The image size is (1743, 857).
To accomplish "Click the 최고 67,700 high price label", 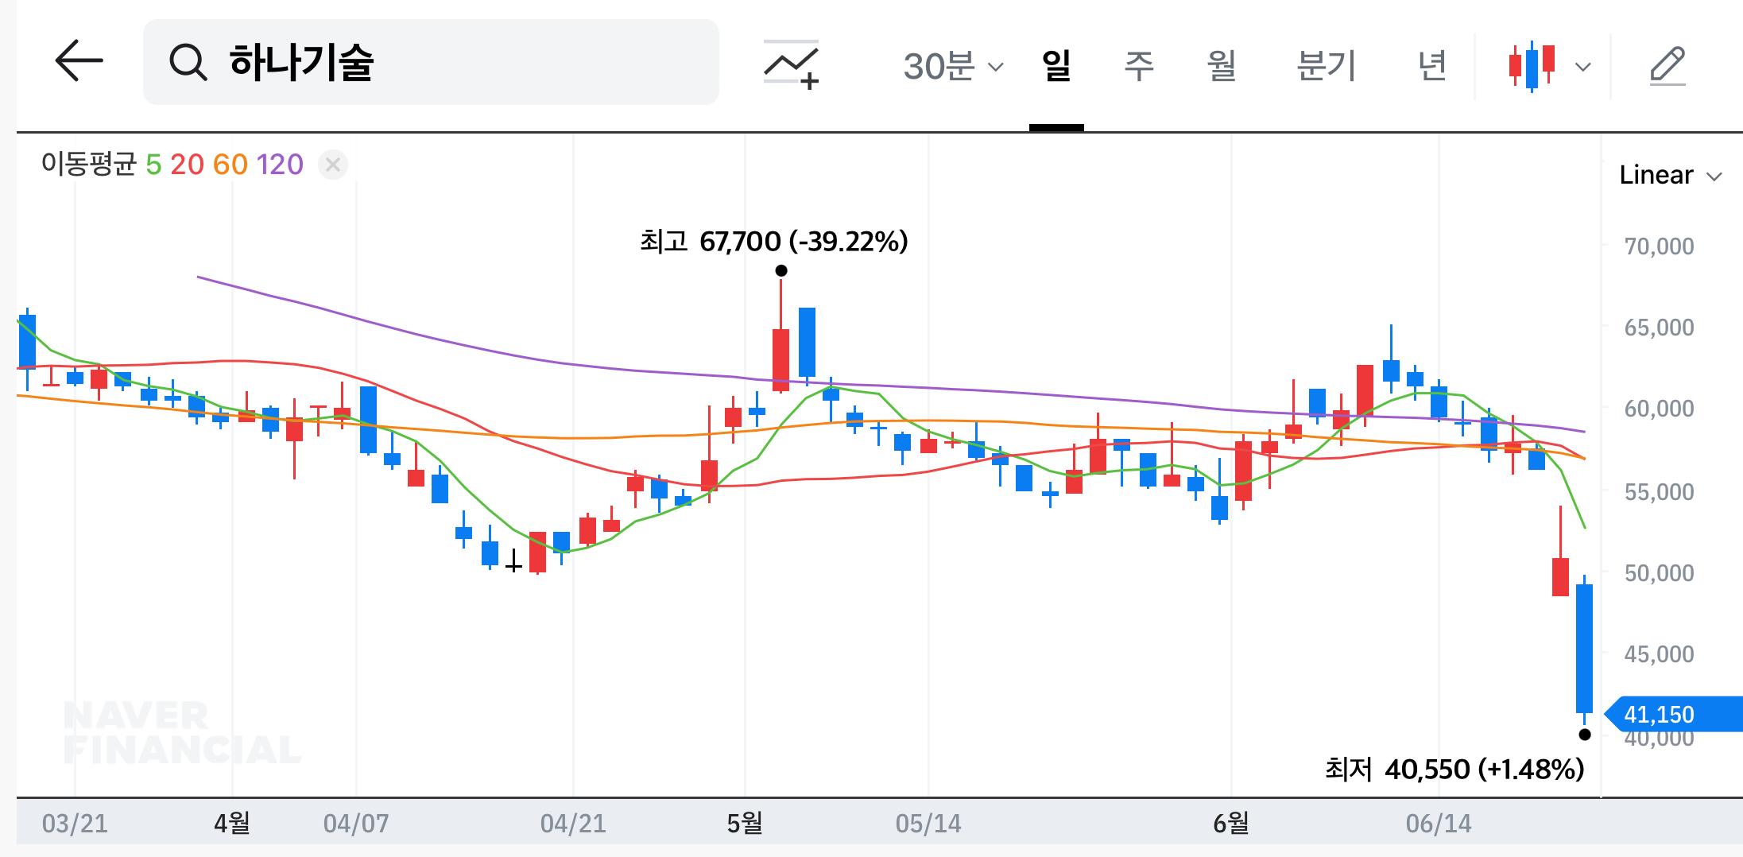I will click(773, 241).
